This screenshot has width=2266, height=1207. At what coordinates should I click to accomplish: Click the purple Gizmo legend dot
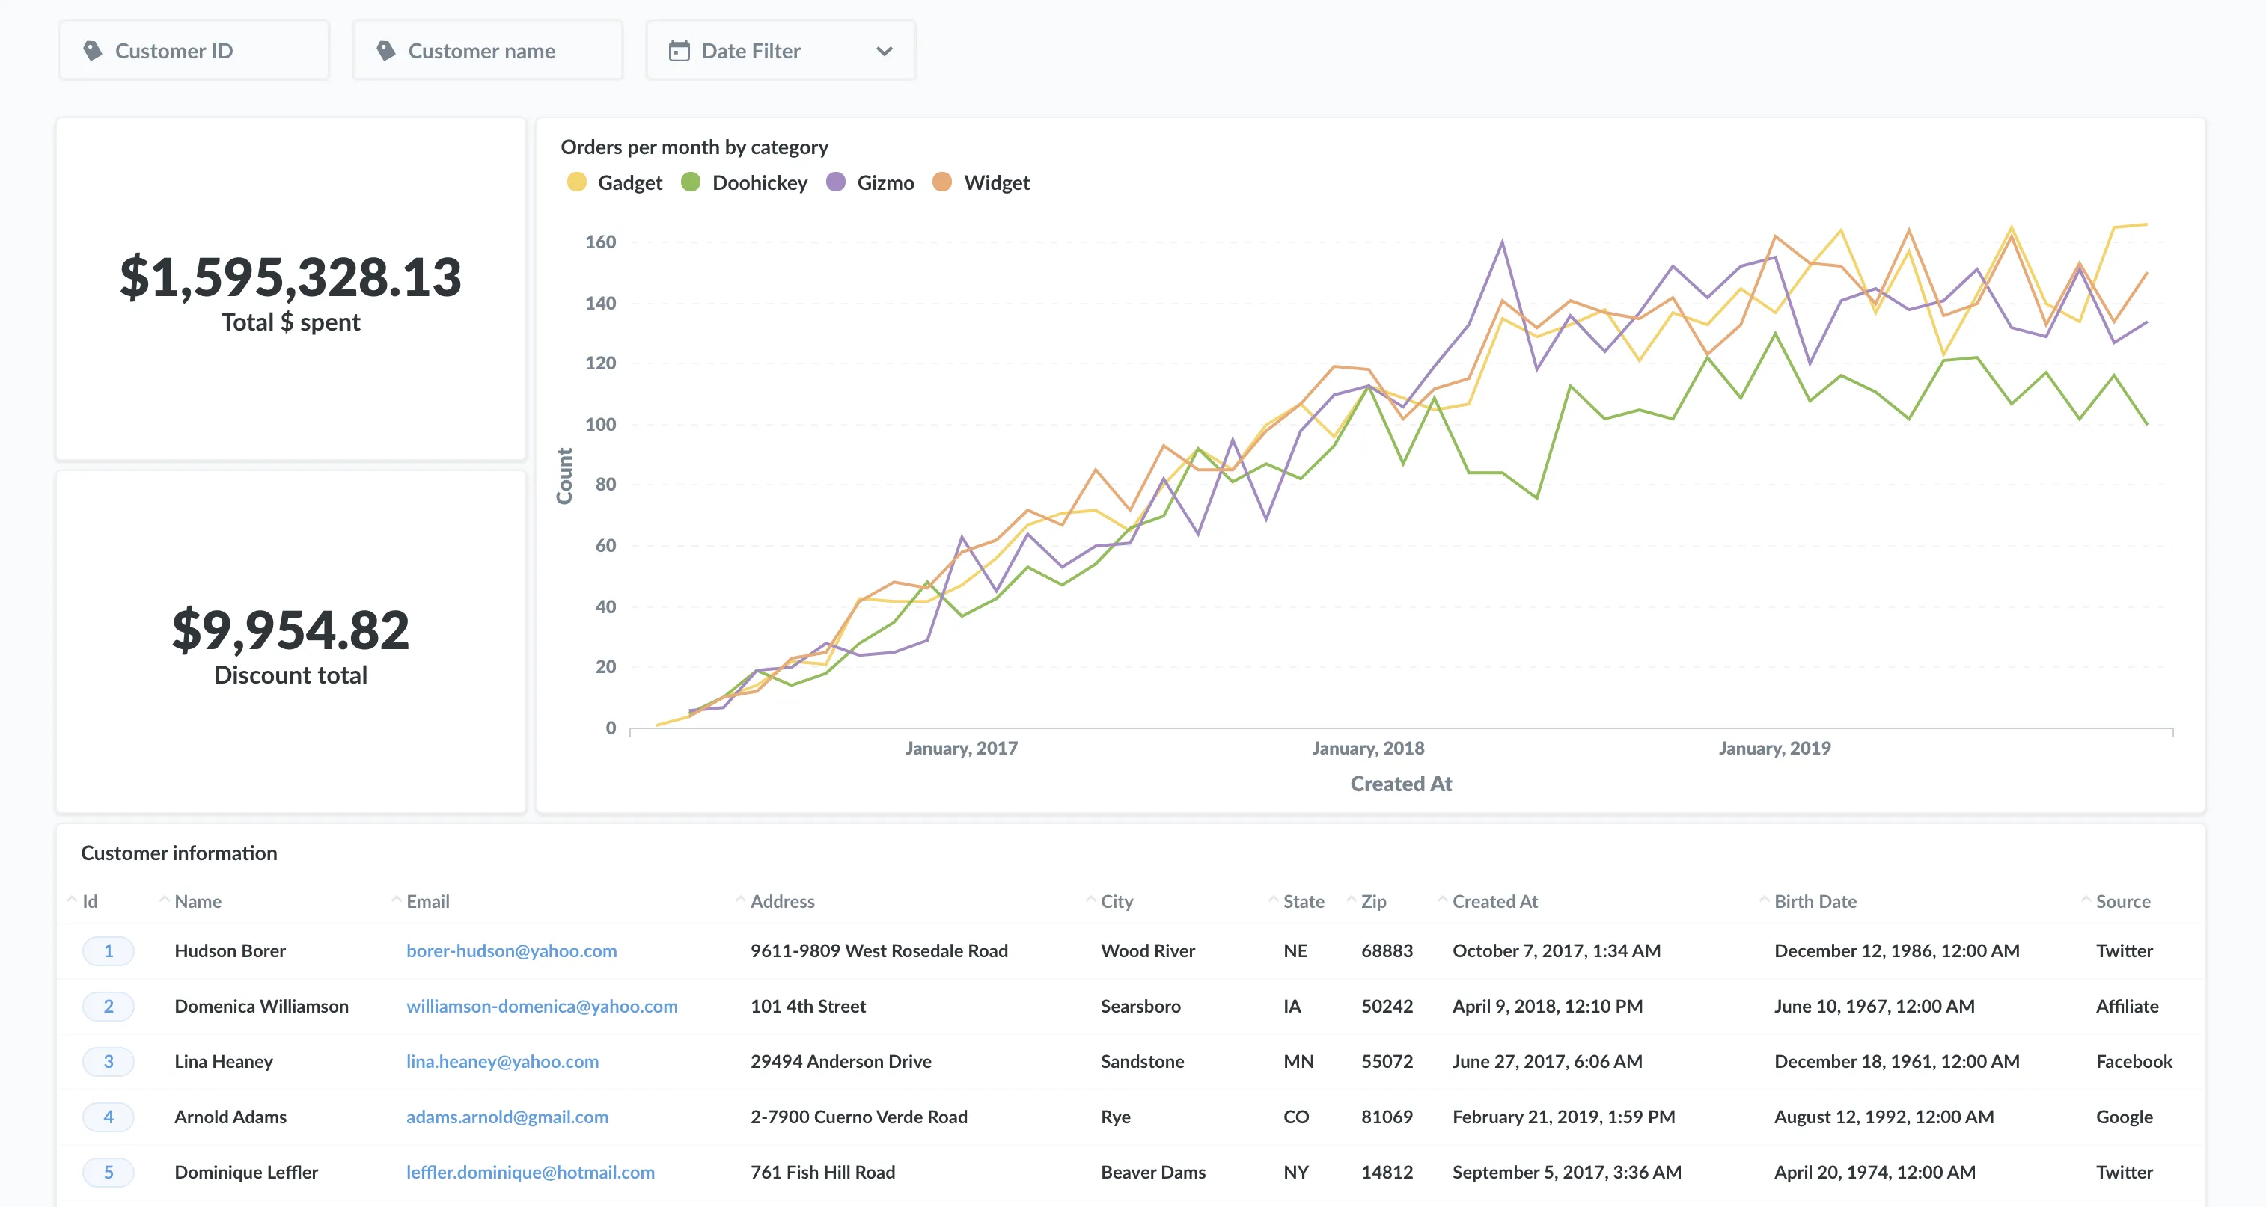tap(838, 183)
